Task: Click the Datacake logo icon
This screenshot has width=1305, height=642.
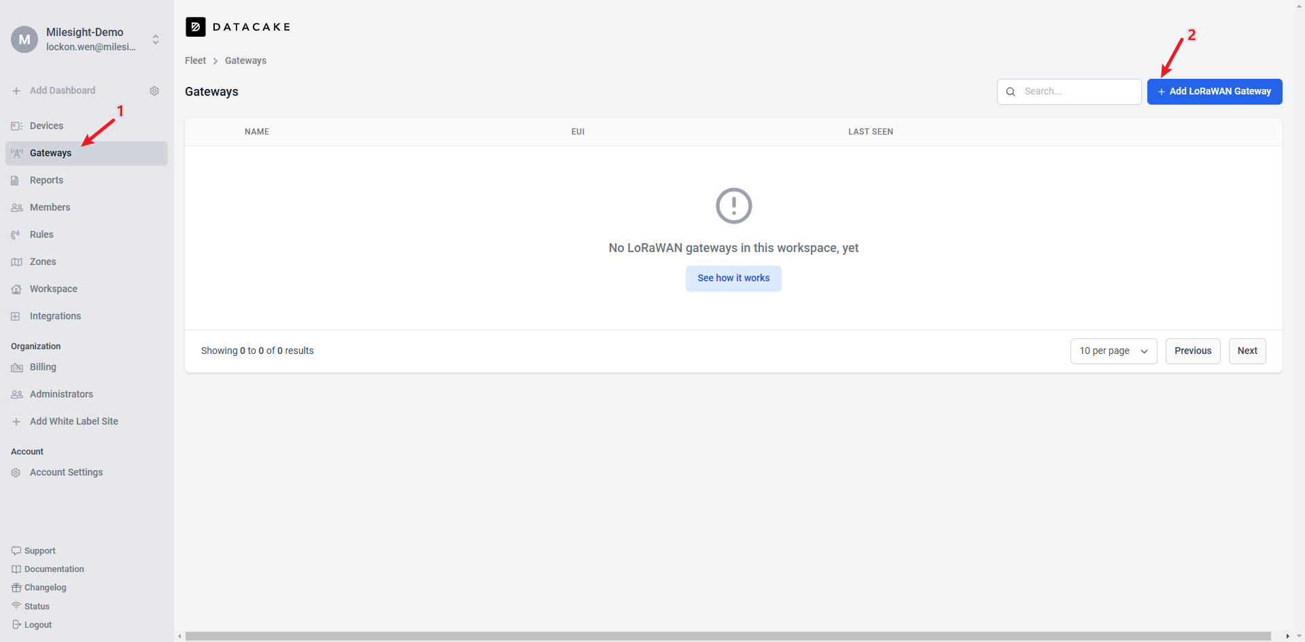Action: [x=196, y=26]
